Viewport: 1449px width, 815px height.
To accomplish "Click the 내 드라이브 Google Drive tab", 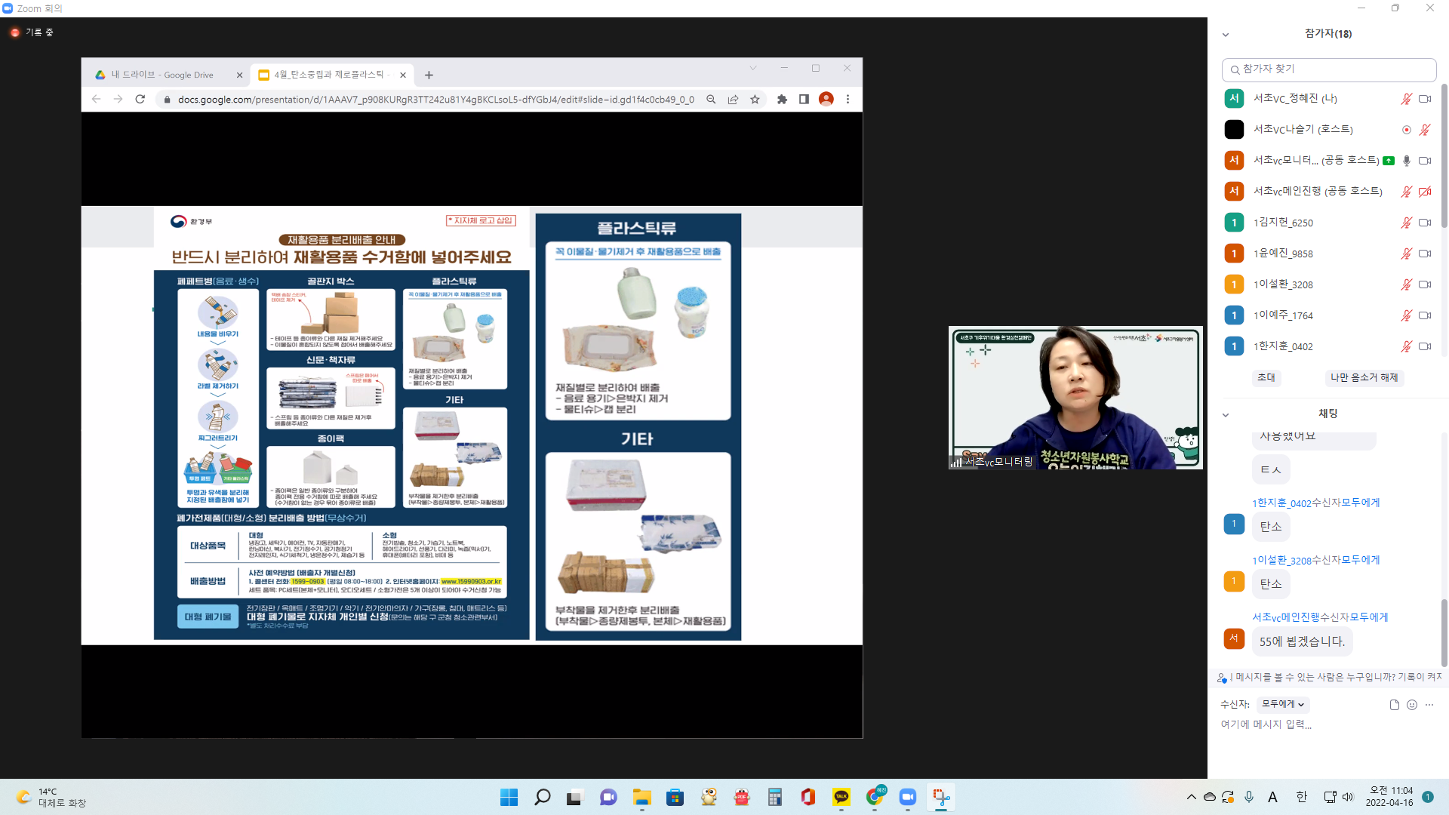I will [x=162, y=75].
